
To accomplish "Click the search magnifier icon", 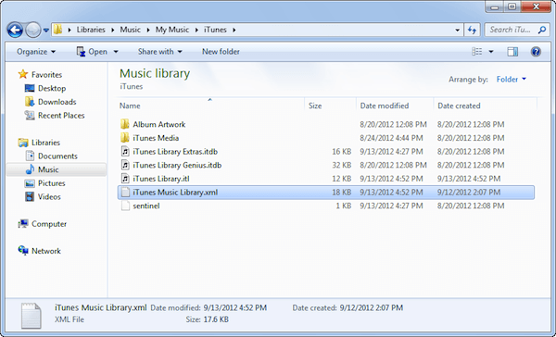I will coord(542,30).
